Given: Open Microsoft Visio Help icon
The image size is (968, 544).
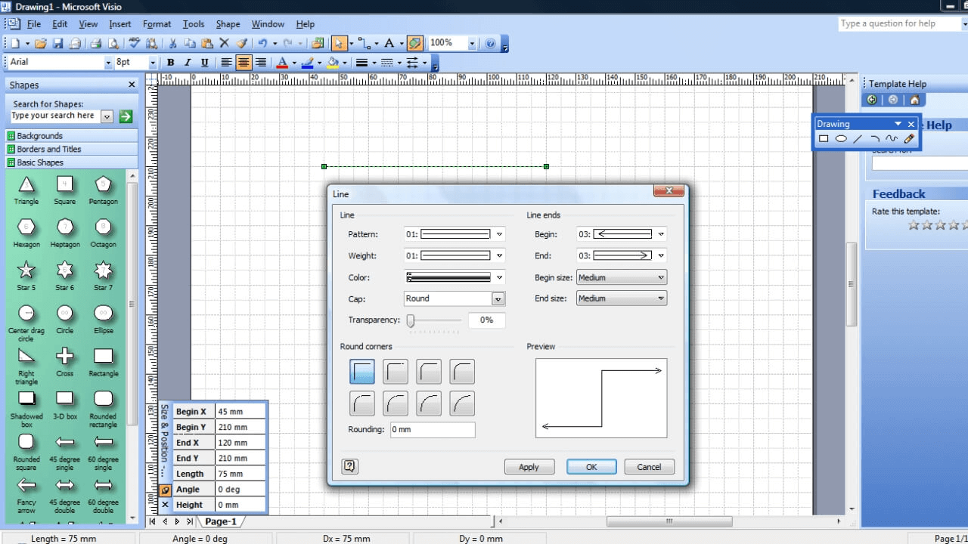Looking at the screenshot, I should point(490,43).
